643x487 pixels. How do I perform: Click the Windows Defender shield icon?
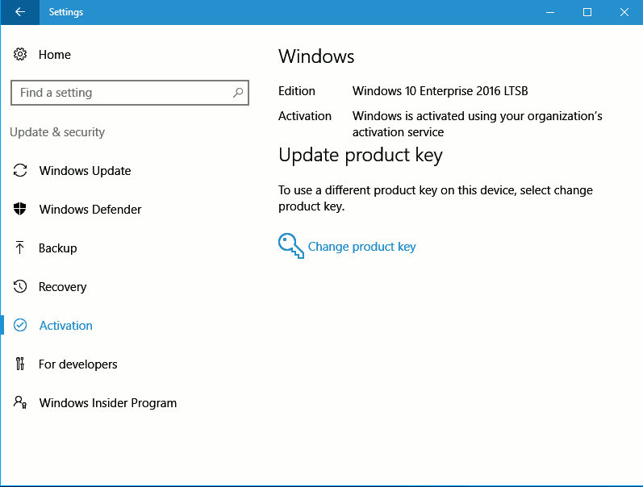pyautogui.click(x=19, y=209)
